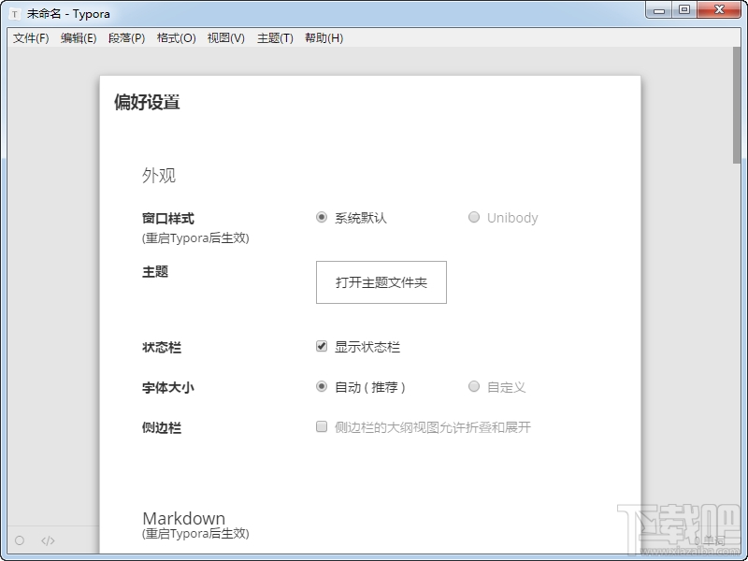Click the 偏好设置 heading
The image size is (748, 561).
(147, 102)
